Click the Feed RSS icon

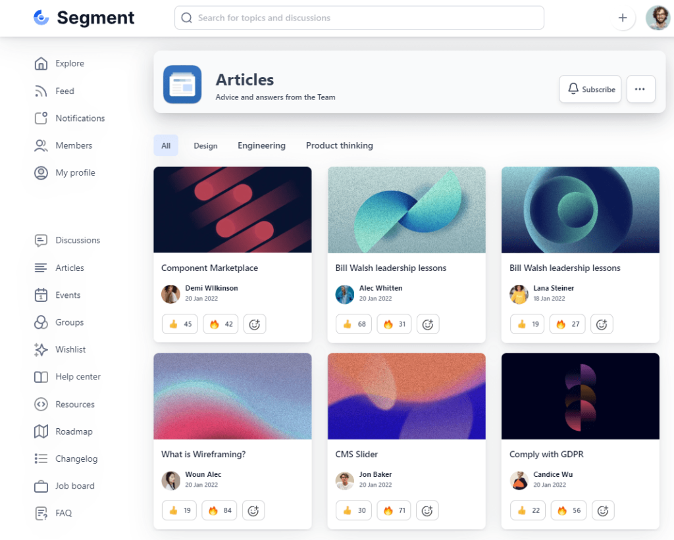click(41, 91)
